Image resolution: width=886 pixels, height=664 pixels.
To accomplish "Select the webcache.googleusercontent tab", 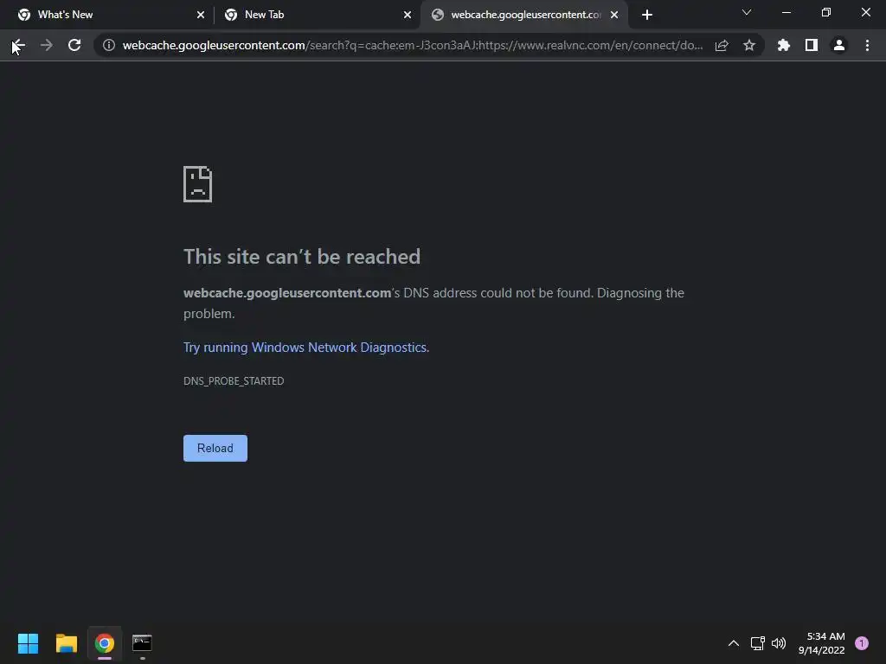I will pyautogui.click(x=523, y=15).
